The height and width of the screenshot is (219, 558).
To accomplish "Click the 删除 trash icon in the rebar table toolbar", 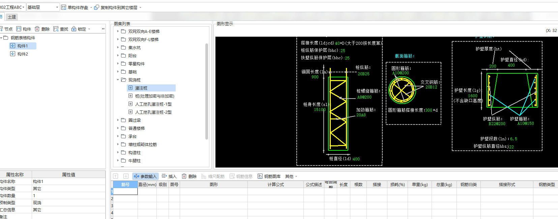I will (x=184, y=176).
